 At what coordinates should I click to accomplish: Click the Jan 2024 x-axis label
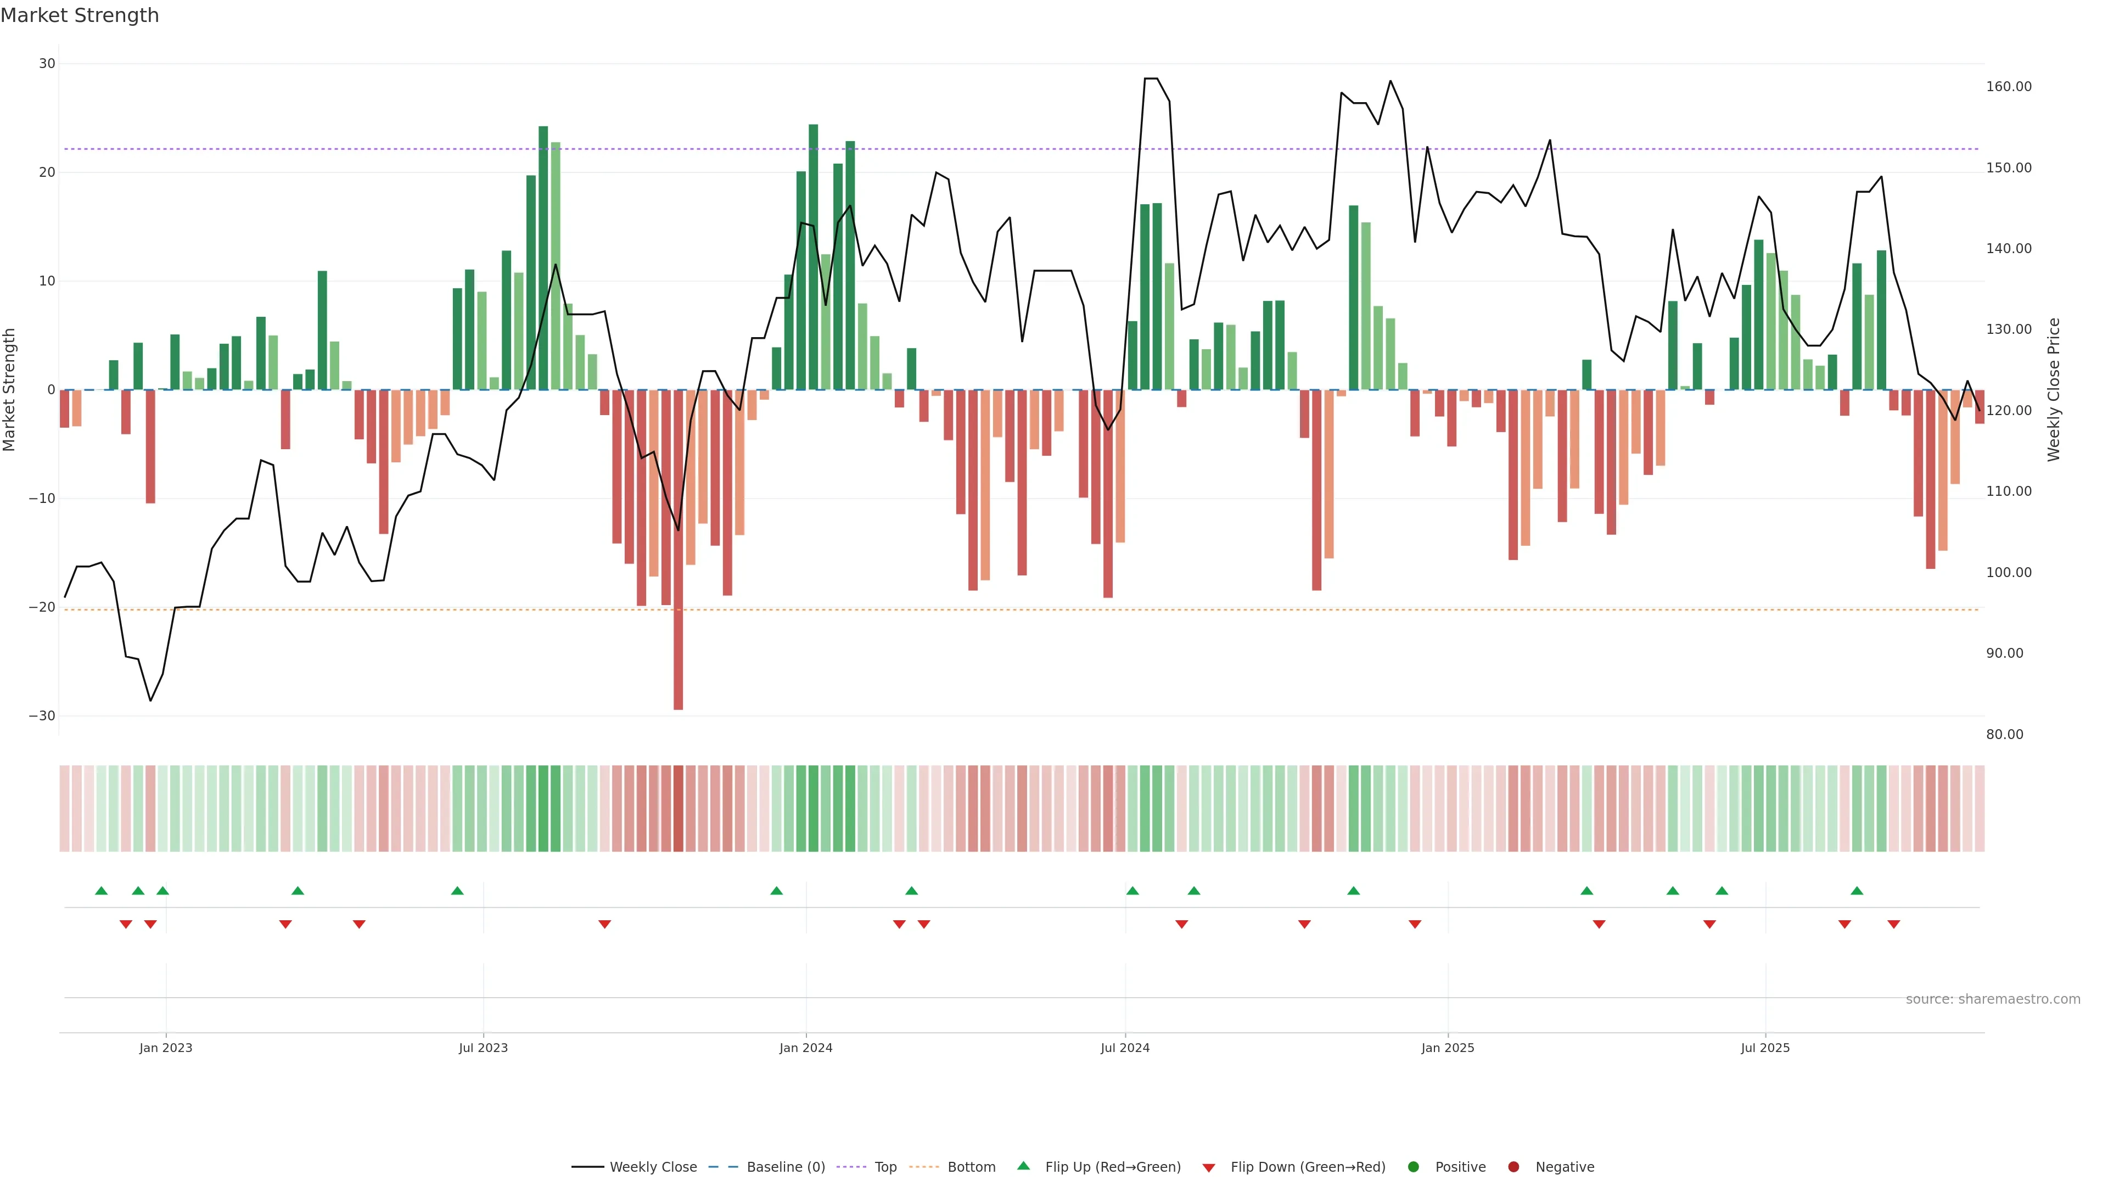pyautogui.click(x=806, y=1048)
